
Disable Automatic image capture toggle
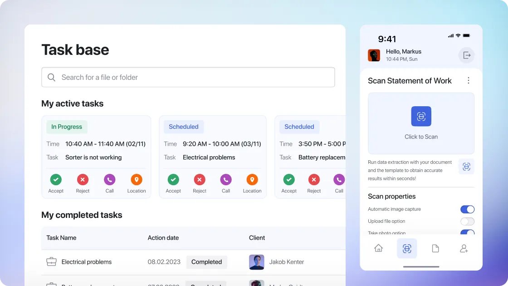(467, 209)
